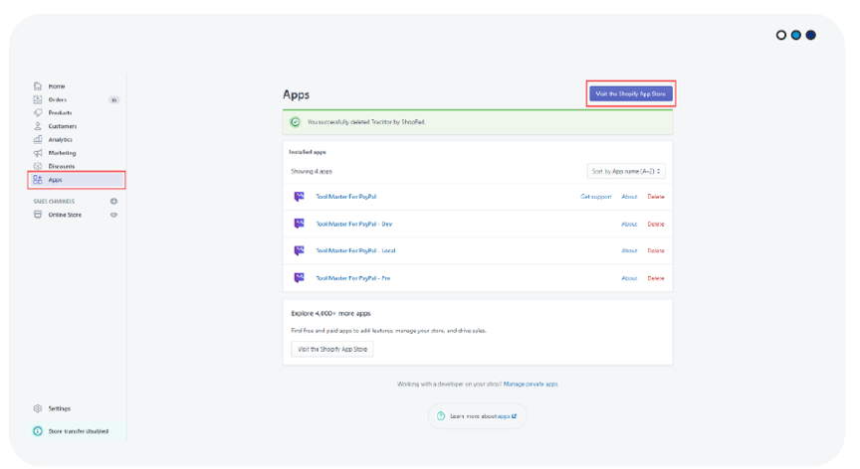View Online Store using eye icon
Image resolution: width=860 pixels, height=469 pixels.
point(113,215)
